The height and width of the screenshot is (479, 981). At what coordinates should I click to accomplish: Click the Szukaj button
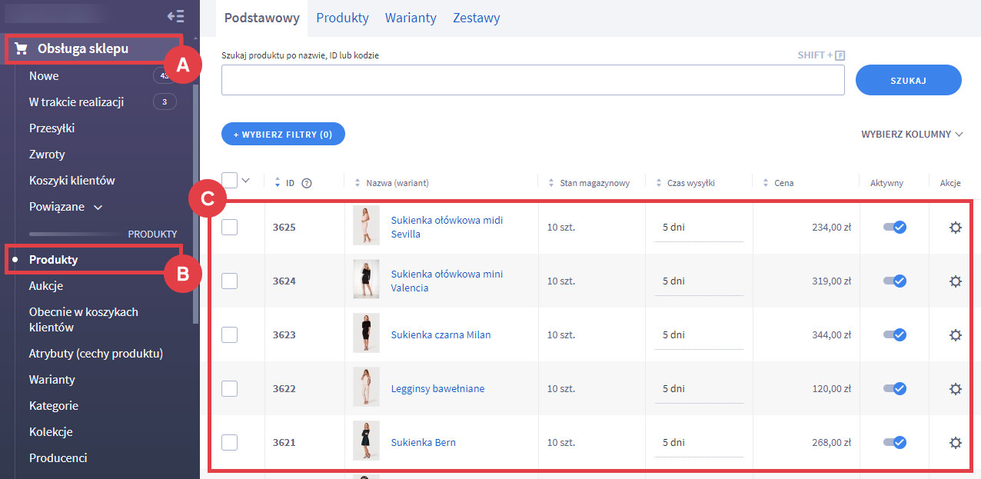[908, 80]
